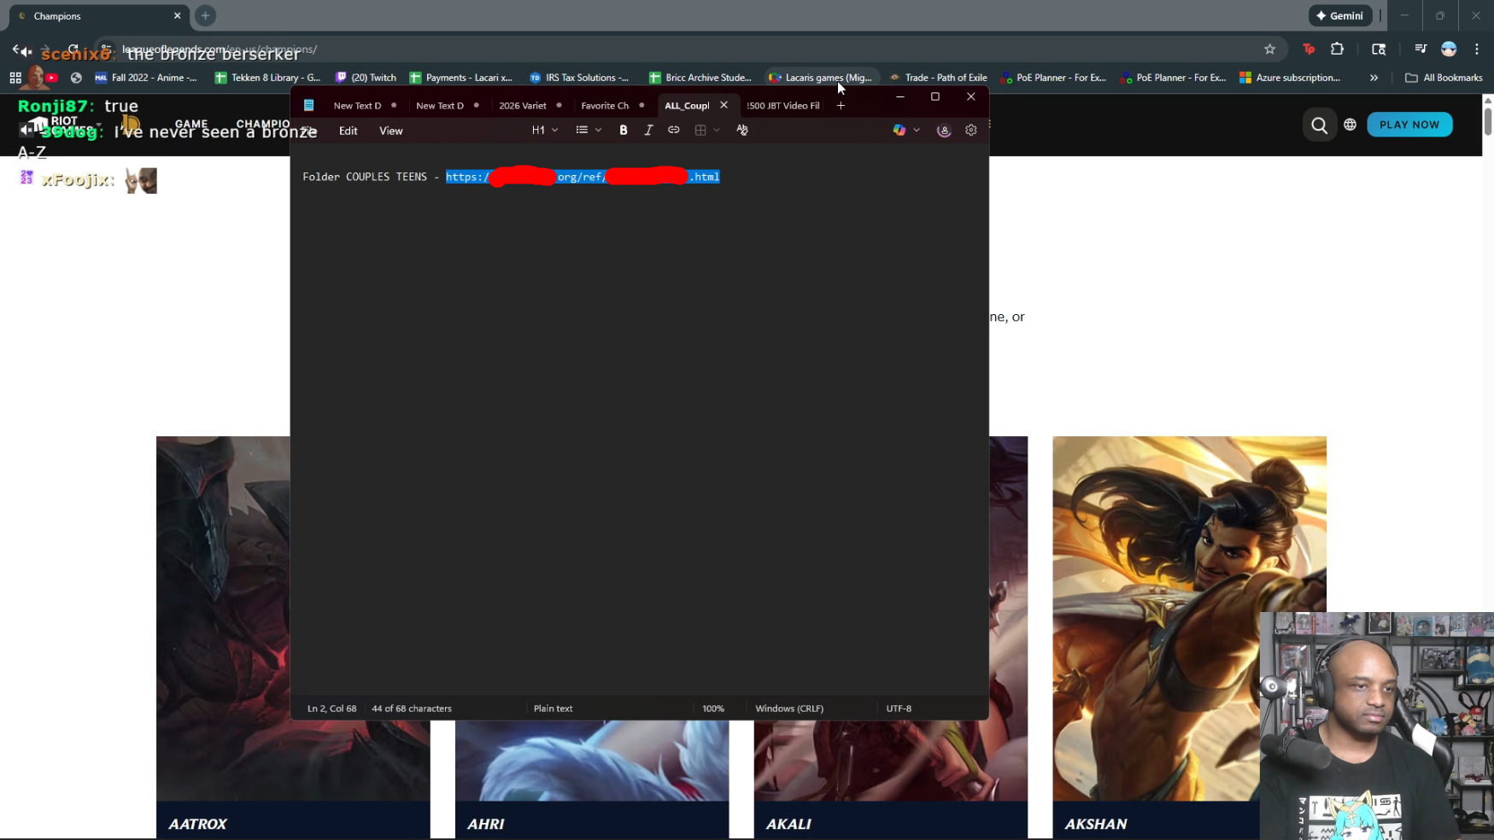Open Chrome media controls icon

(1421, 50)
